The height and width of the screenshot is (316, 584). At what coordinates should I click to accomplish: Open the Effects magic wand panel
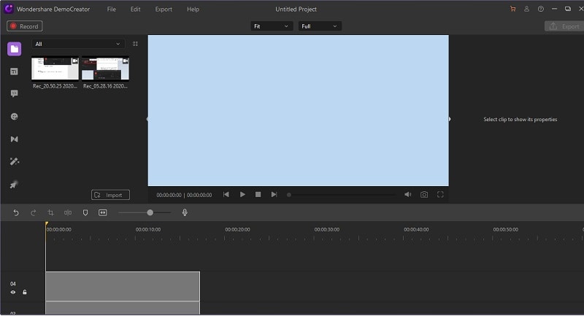[x=14, y=161]
